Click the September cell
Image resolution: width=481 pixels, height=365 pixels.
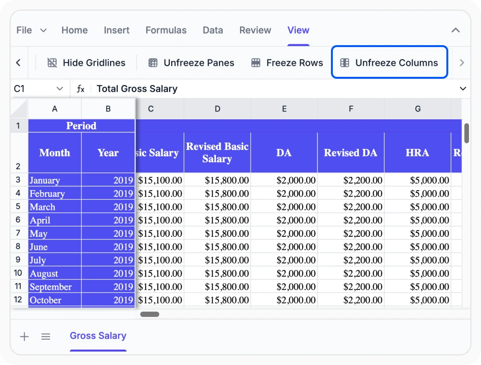pos(55,287)
